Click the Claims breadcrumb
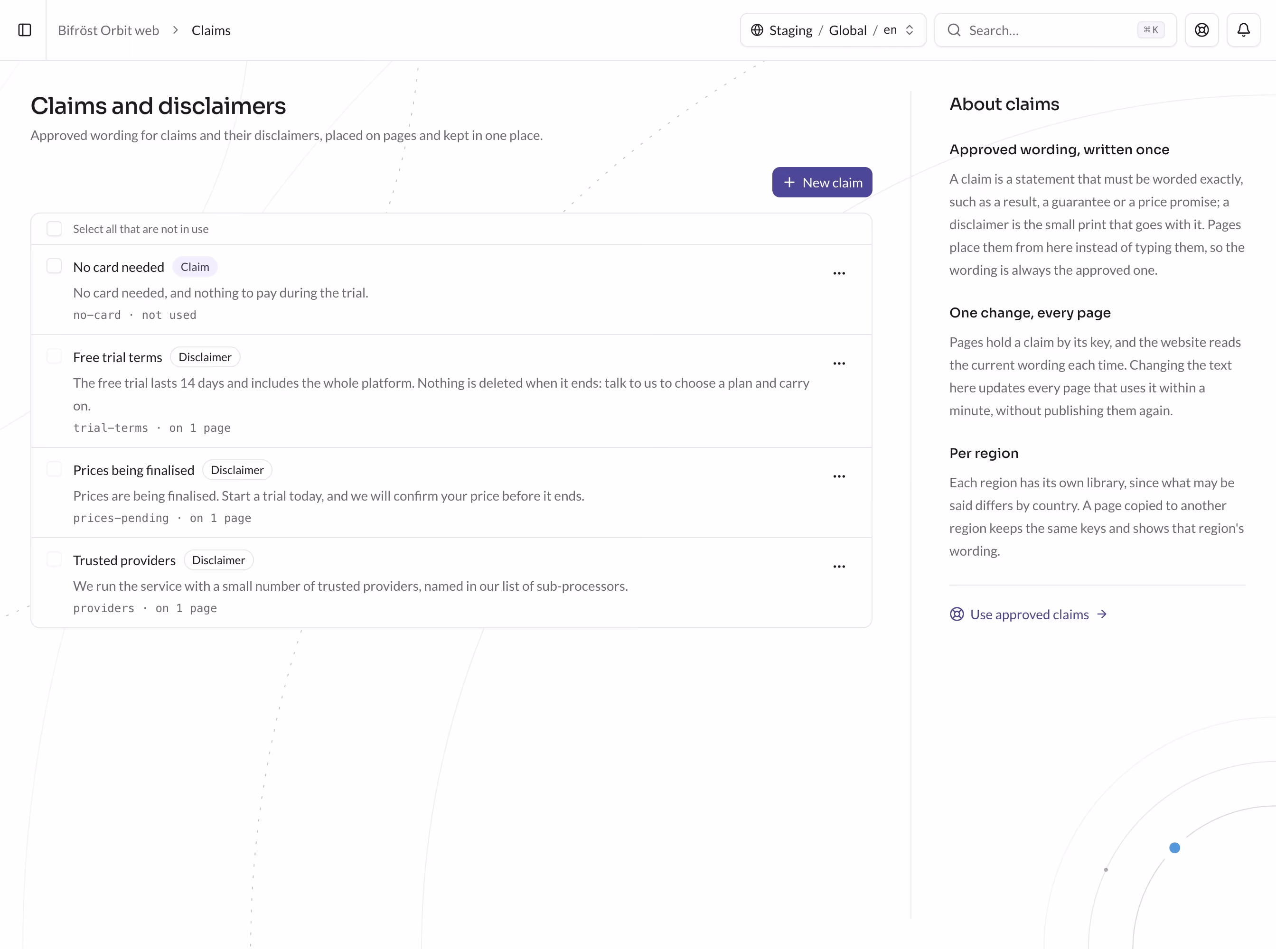This screenshot has height=949, width=1276. 211,30
